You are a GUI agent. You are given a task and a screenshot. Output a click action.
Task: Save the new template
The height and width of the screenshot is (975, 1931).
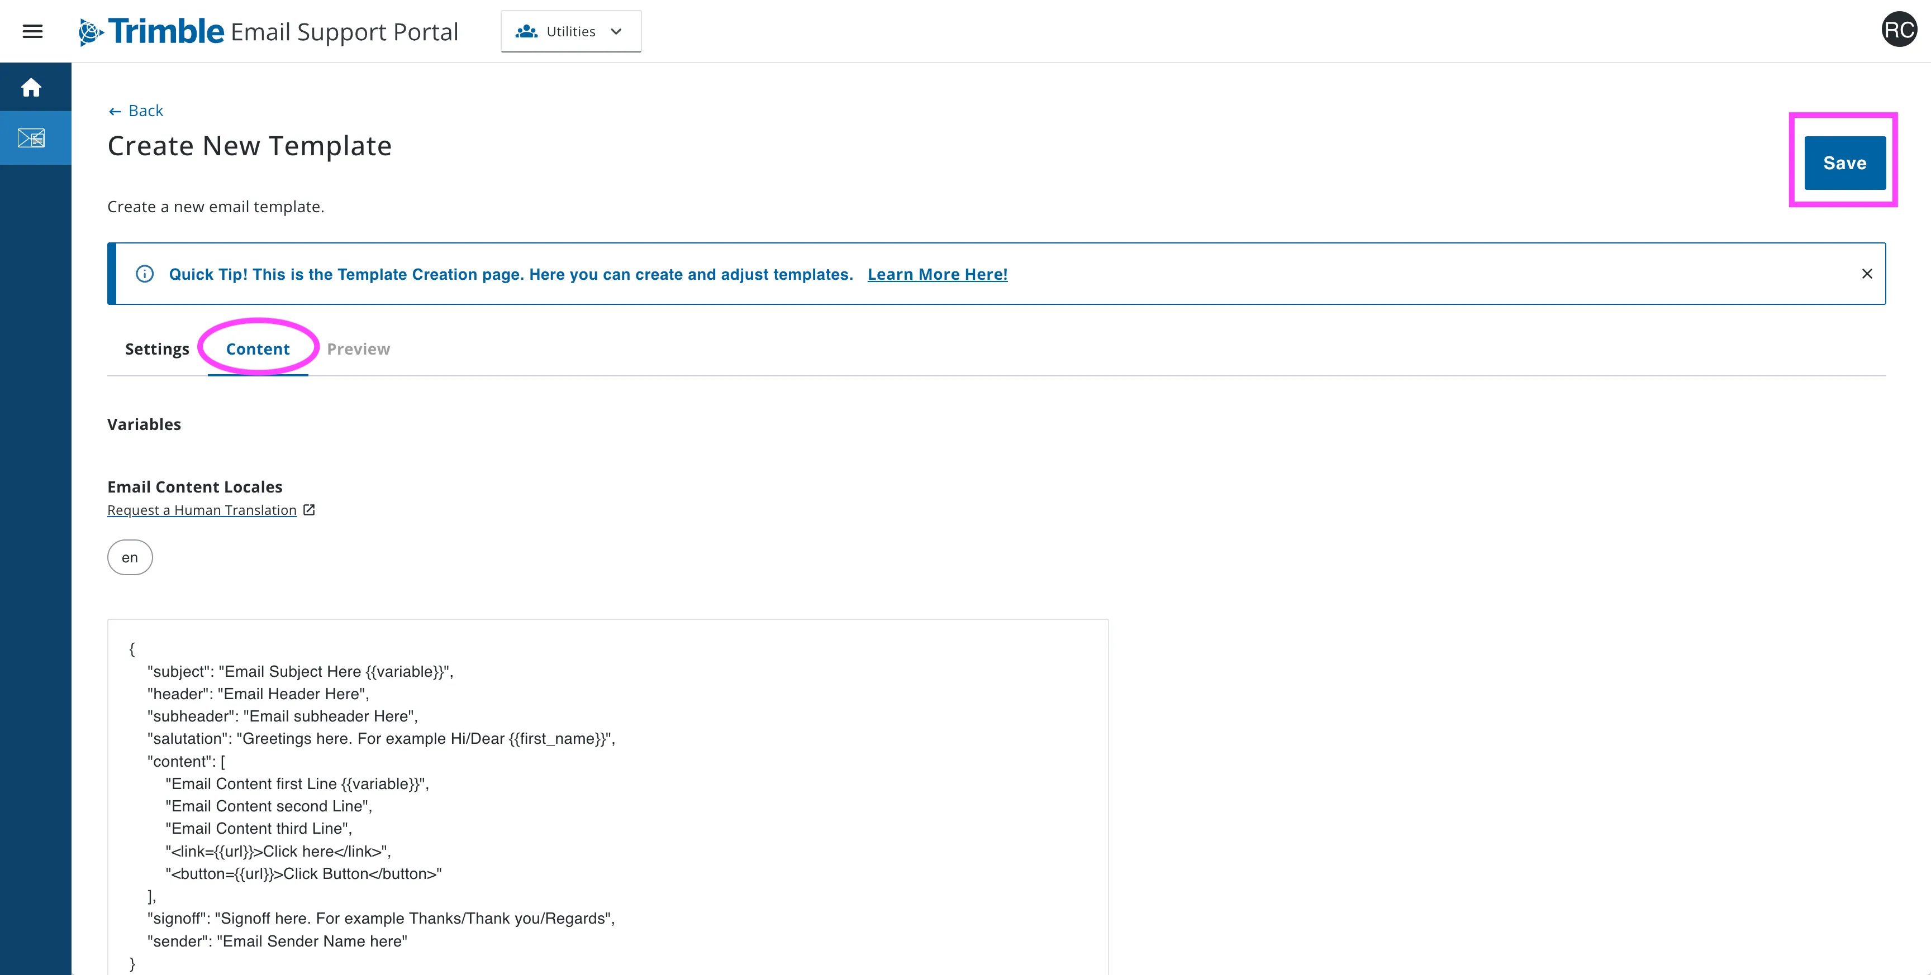[x=1844, y=162]
